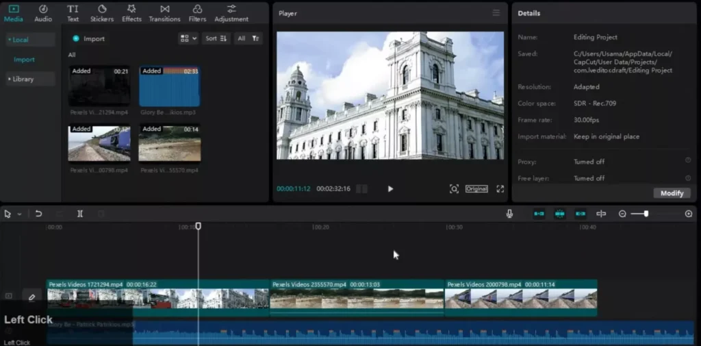
Task: Zoom out the timeline
Action: click(622, 214)
